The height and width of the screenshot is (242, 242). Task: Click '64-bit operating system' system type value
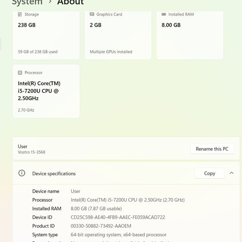click(x=119, y=235)
